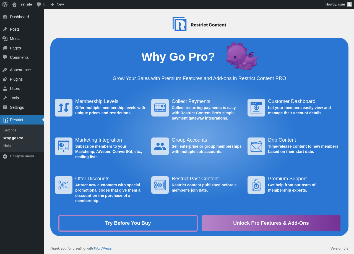Click the Drip Content envelope icon
The width and height of the screenshot is (354, 254).
coord(256,146)
